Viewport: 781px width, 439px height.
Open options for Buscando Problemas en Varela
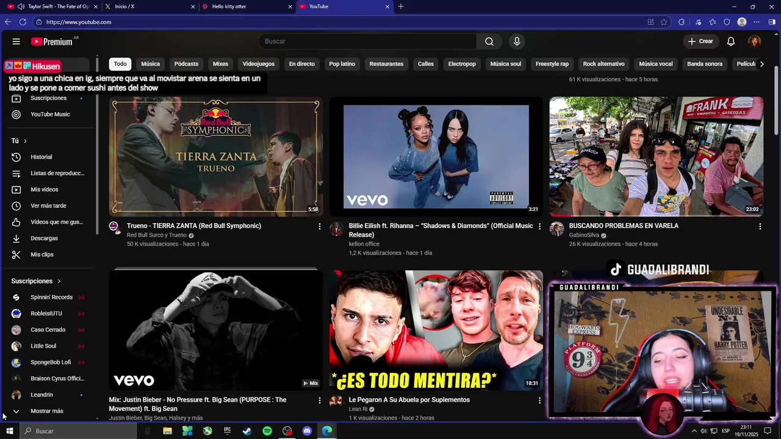pos(760,226)
